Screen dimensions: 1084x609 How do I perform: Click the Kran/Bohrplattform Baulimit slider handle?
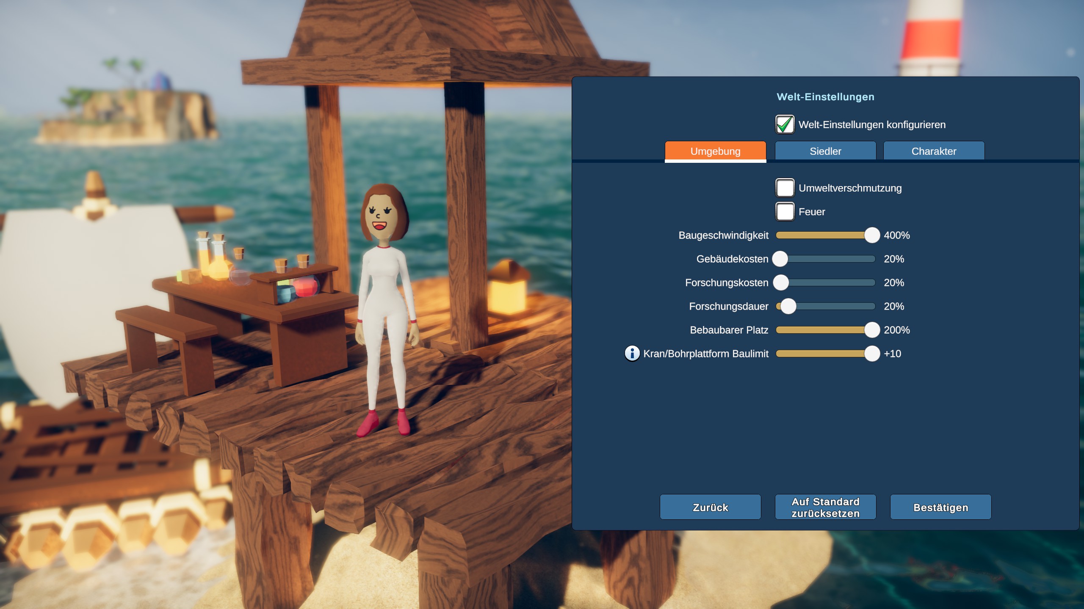point(872,354)
